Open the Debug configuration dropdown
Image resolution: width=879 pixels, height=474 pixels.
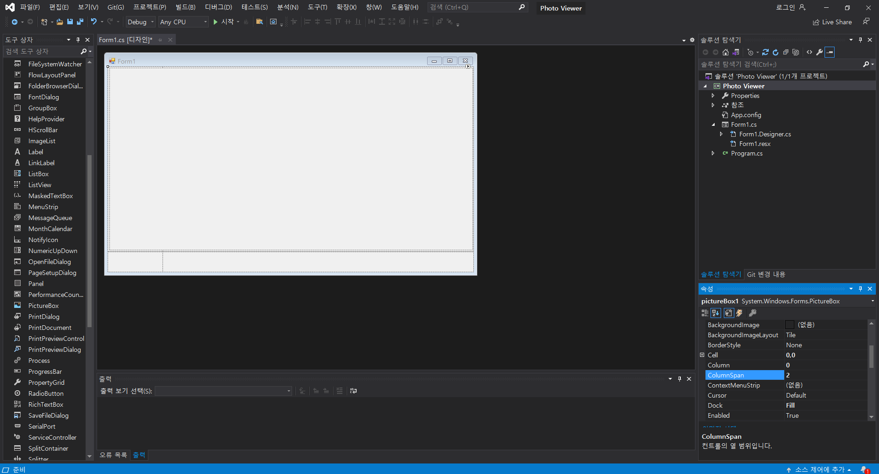141,22
